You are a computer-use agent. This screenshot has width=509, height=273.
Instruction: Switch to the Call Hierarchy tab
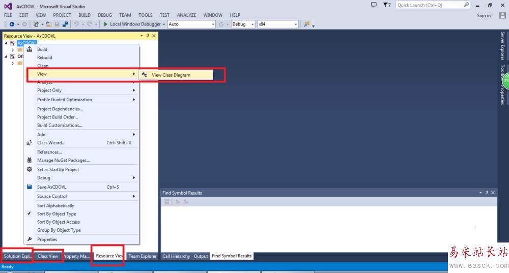tap(176, 256)
